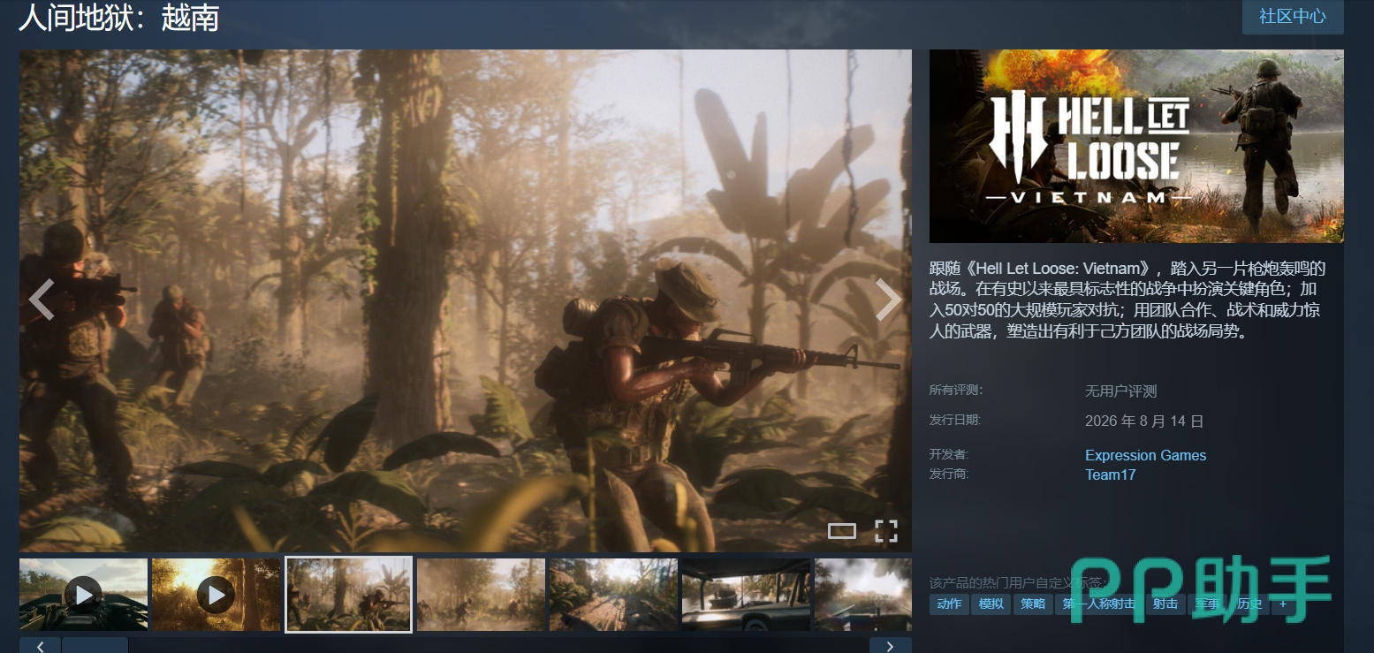Click the 发行商 label
The width and height of the screenshot is (1374, 653).
[x=949, y=474]
